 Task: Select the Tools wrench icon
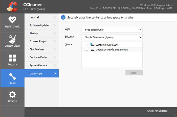pos(13,77)
